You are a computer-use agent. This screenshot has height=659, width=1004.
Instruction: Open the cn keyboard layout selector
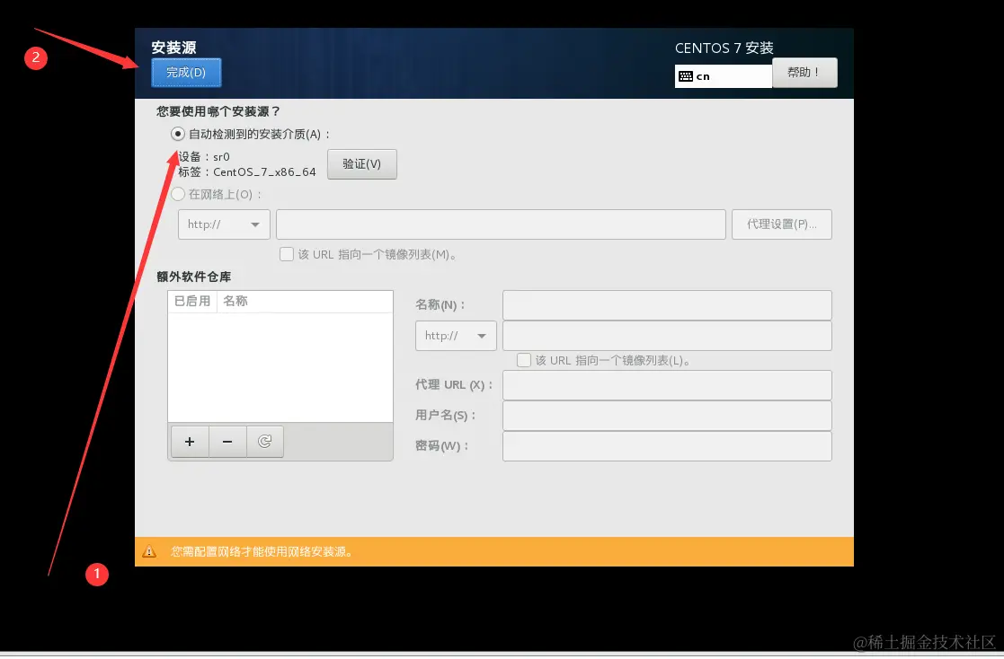(x=723, y=76)
